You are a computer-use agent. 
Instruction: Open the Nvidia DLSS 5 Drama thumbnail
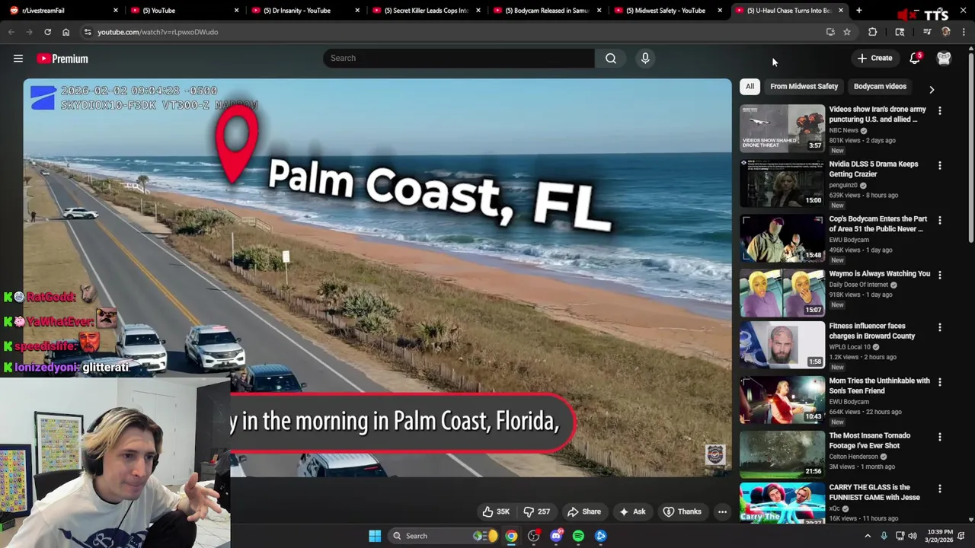pos(782,183)
